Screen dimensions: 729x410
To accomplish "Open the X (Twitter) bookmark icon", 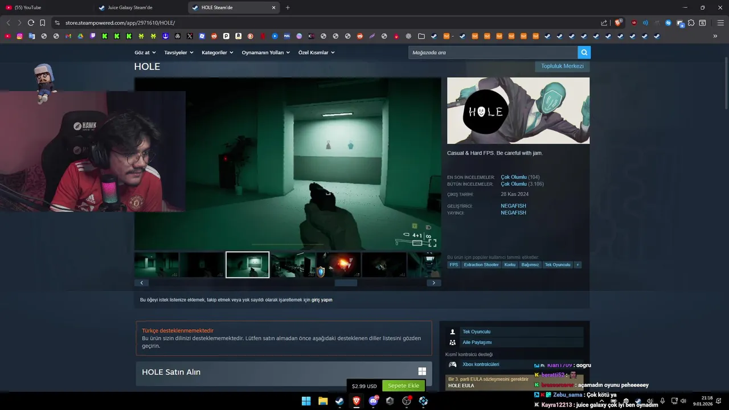I will [x=190, y=36].
